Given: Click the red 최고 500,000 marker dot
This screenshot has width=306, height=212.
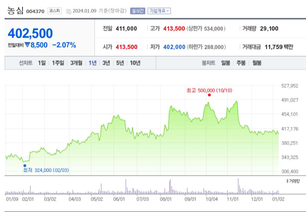Looking at the screenshot, I should (x=209, y=95).
